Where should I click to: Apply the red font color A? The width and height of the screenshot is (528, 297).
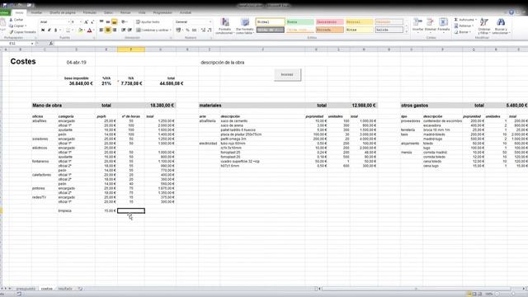click(x=89, y=31)
